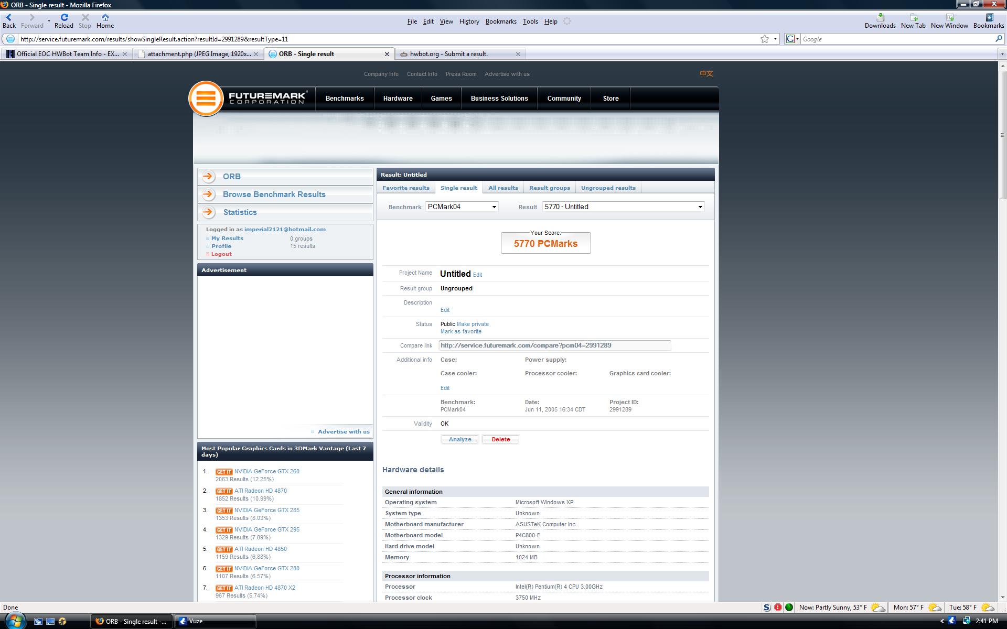Viewport: 1007px width, 629px height.
Task: Click the Analyze button
Action: pyautogui.click(x=459, y=439)
